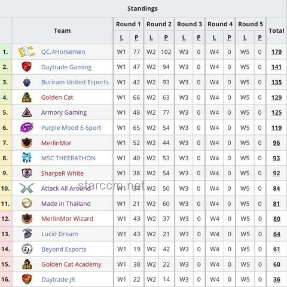Click the Total column header
287x287 pixels.
276,30
